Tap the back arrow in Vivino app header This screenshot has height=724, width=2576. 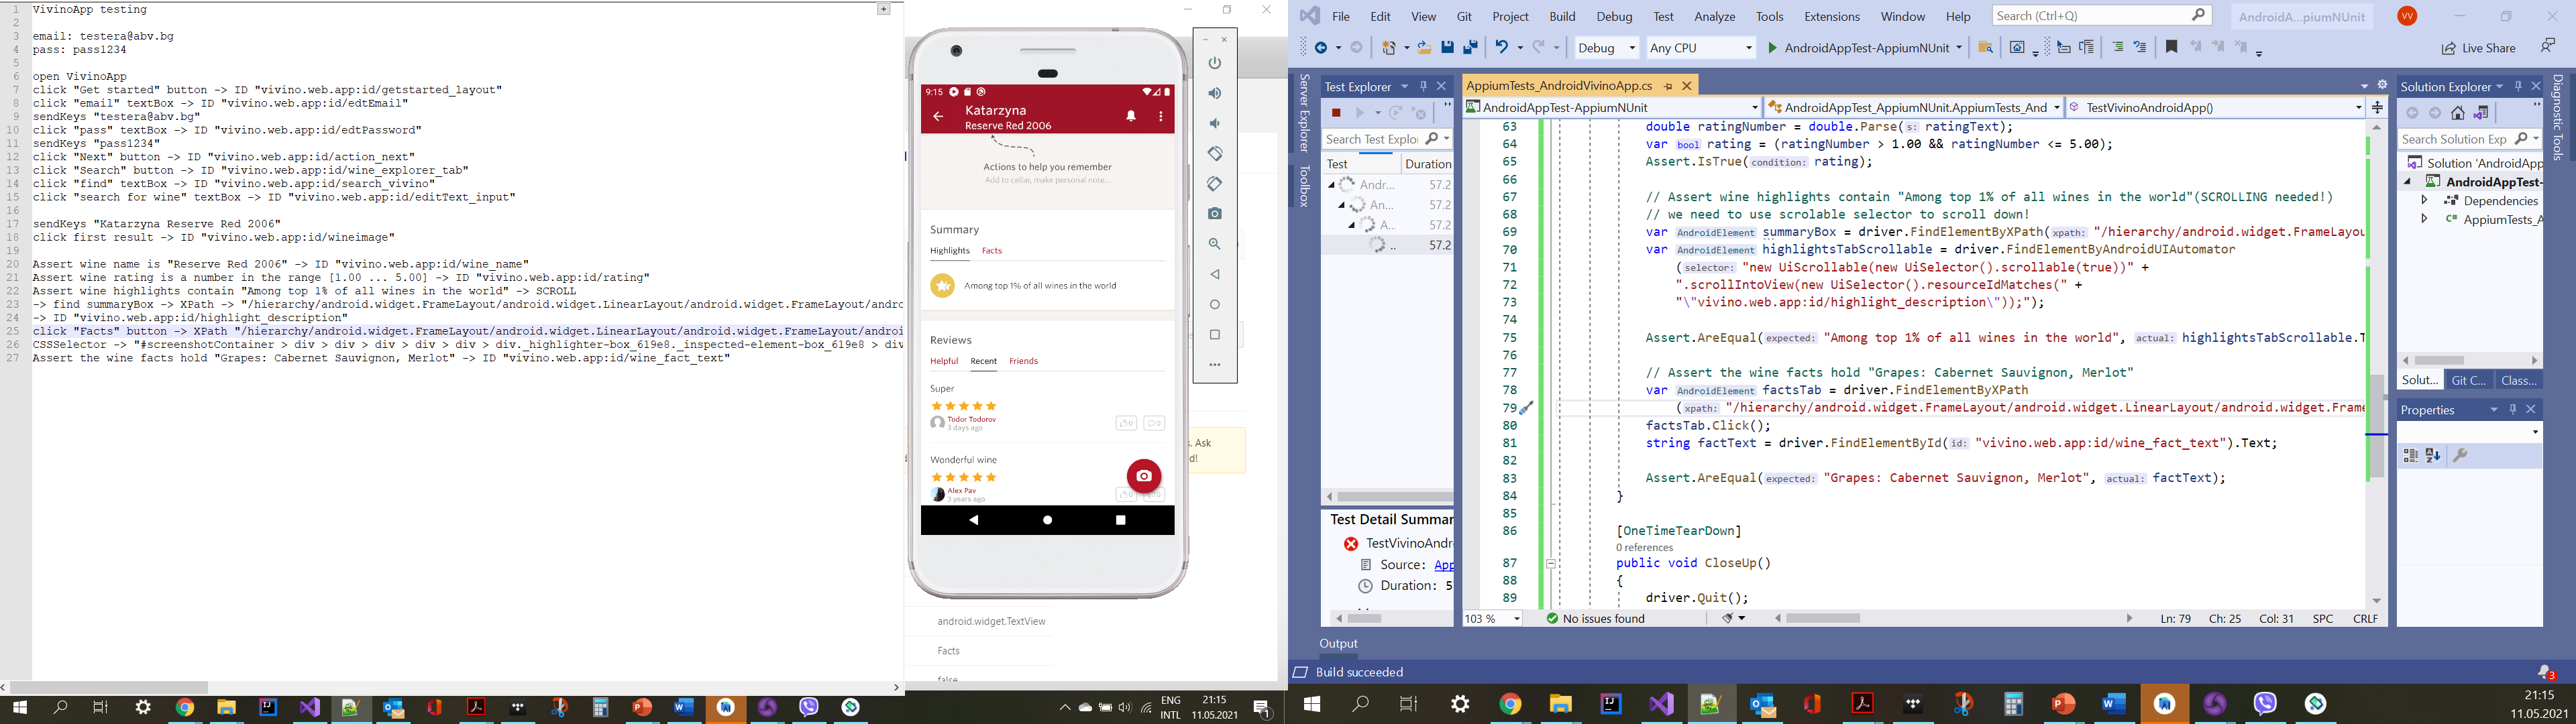tap(938, 117)
